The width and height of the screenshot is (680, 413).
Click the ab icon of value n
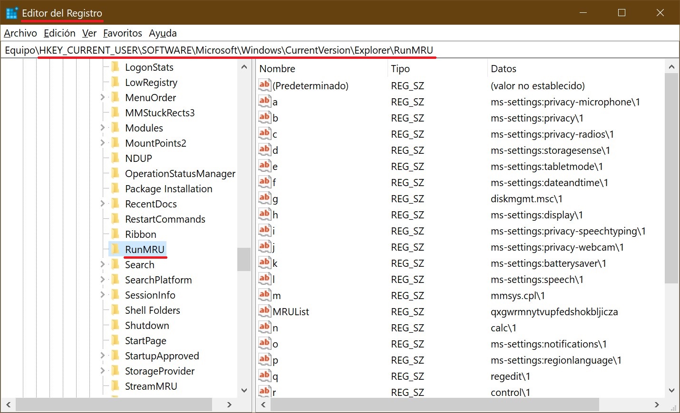[265, 327]
